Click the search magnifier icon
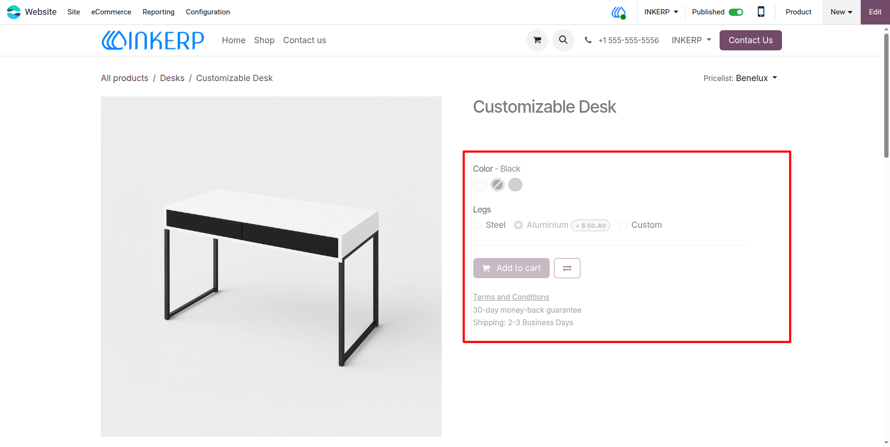This screenshot has width=890, height=447. pos(564,40)
